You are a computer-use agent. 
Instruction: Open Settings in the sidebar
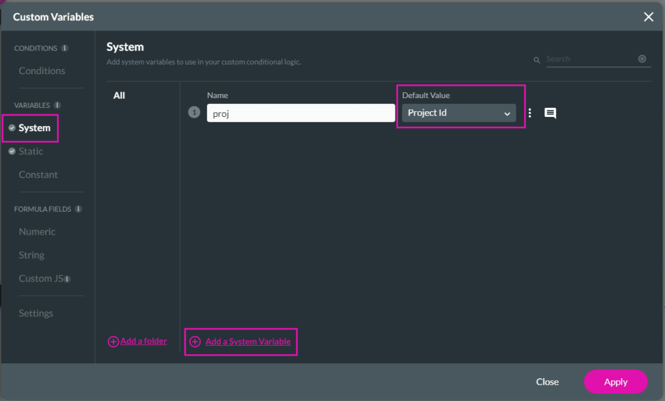(36, 313)
